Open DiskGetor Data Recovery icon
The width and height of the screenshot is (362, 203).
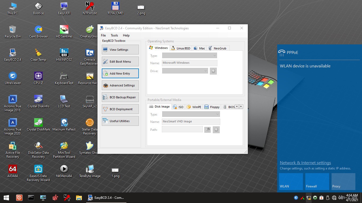click(38, 150)
